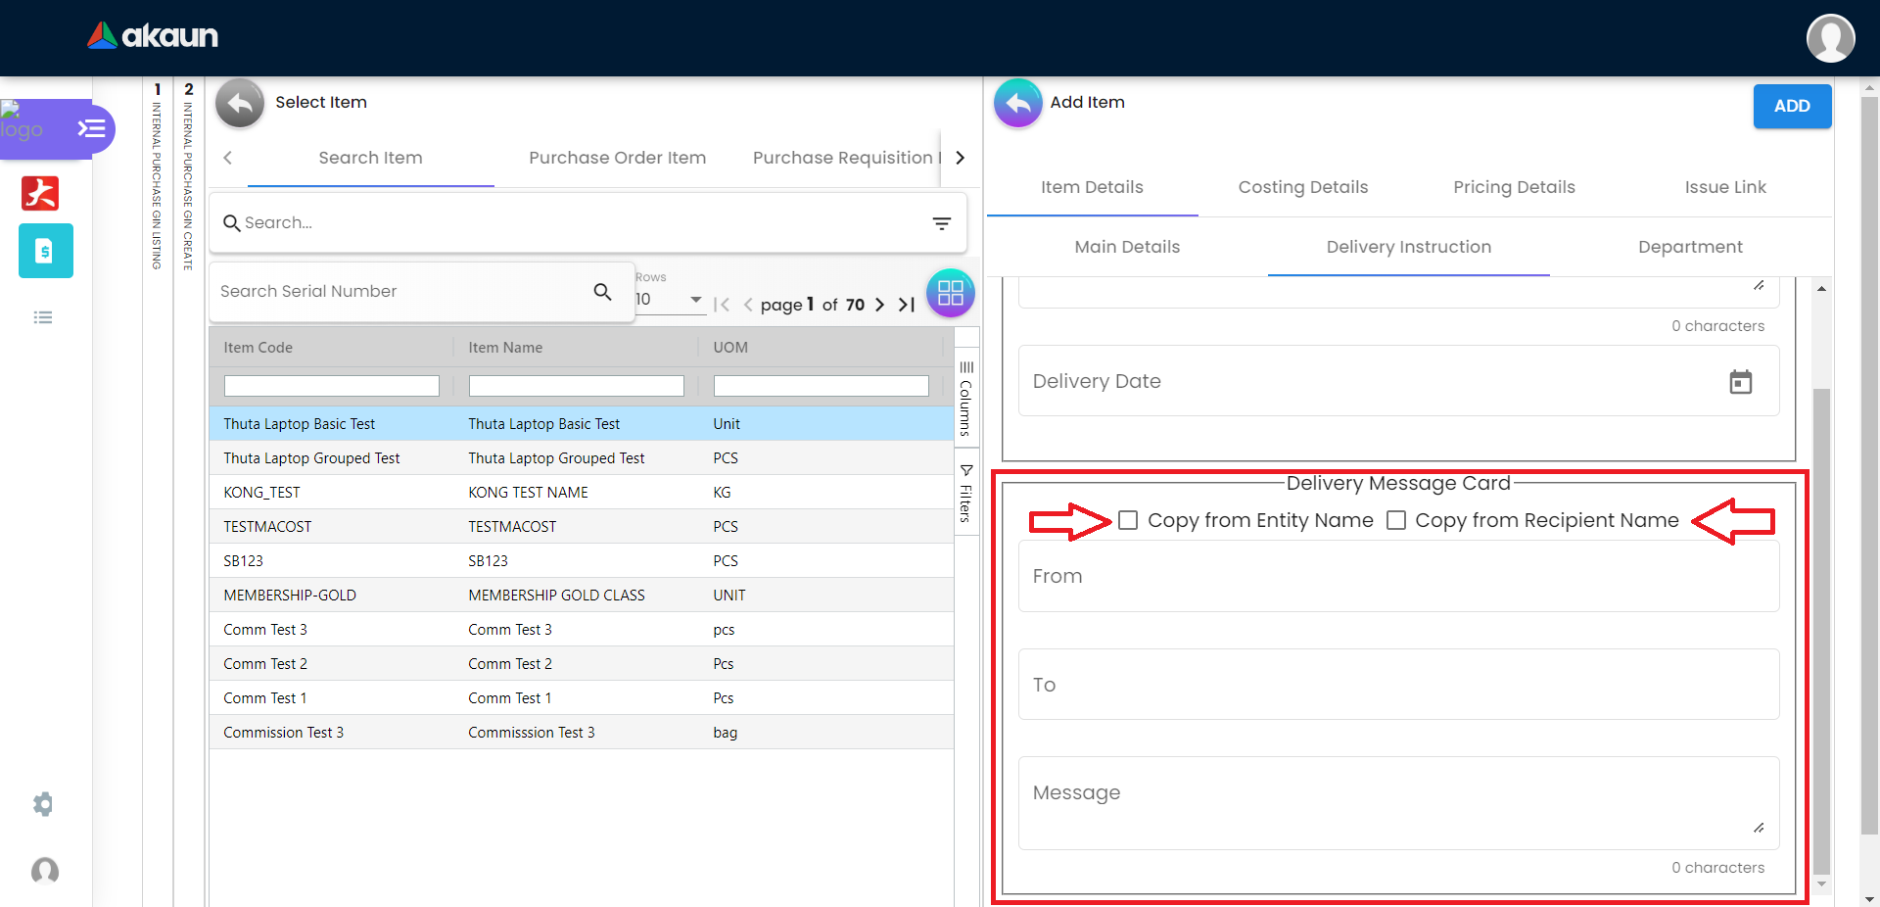Open the Delivery Date calendar picker
1880x907 pixels.
tap(1740, 382)
